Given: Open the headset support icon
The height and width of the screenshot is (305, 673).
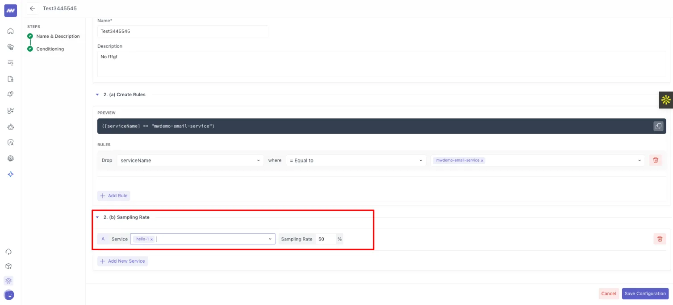Looking at the screenshot, I should tap(8, 252).
